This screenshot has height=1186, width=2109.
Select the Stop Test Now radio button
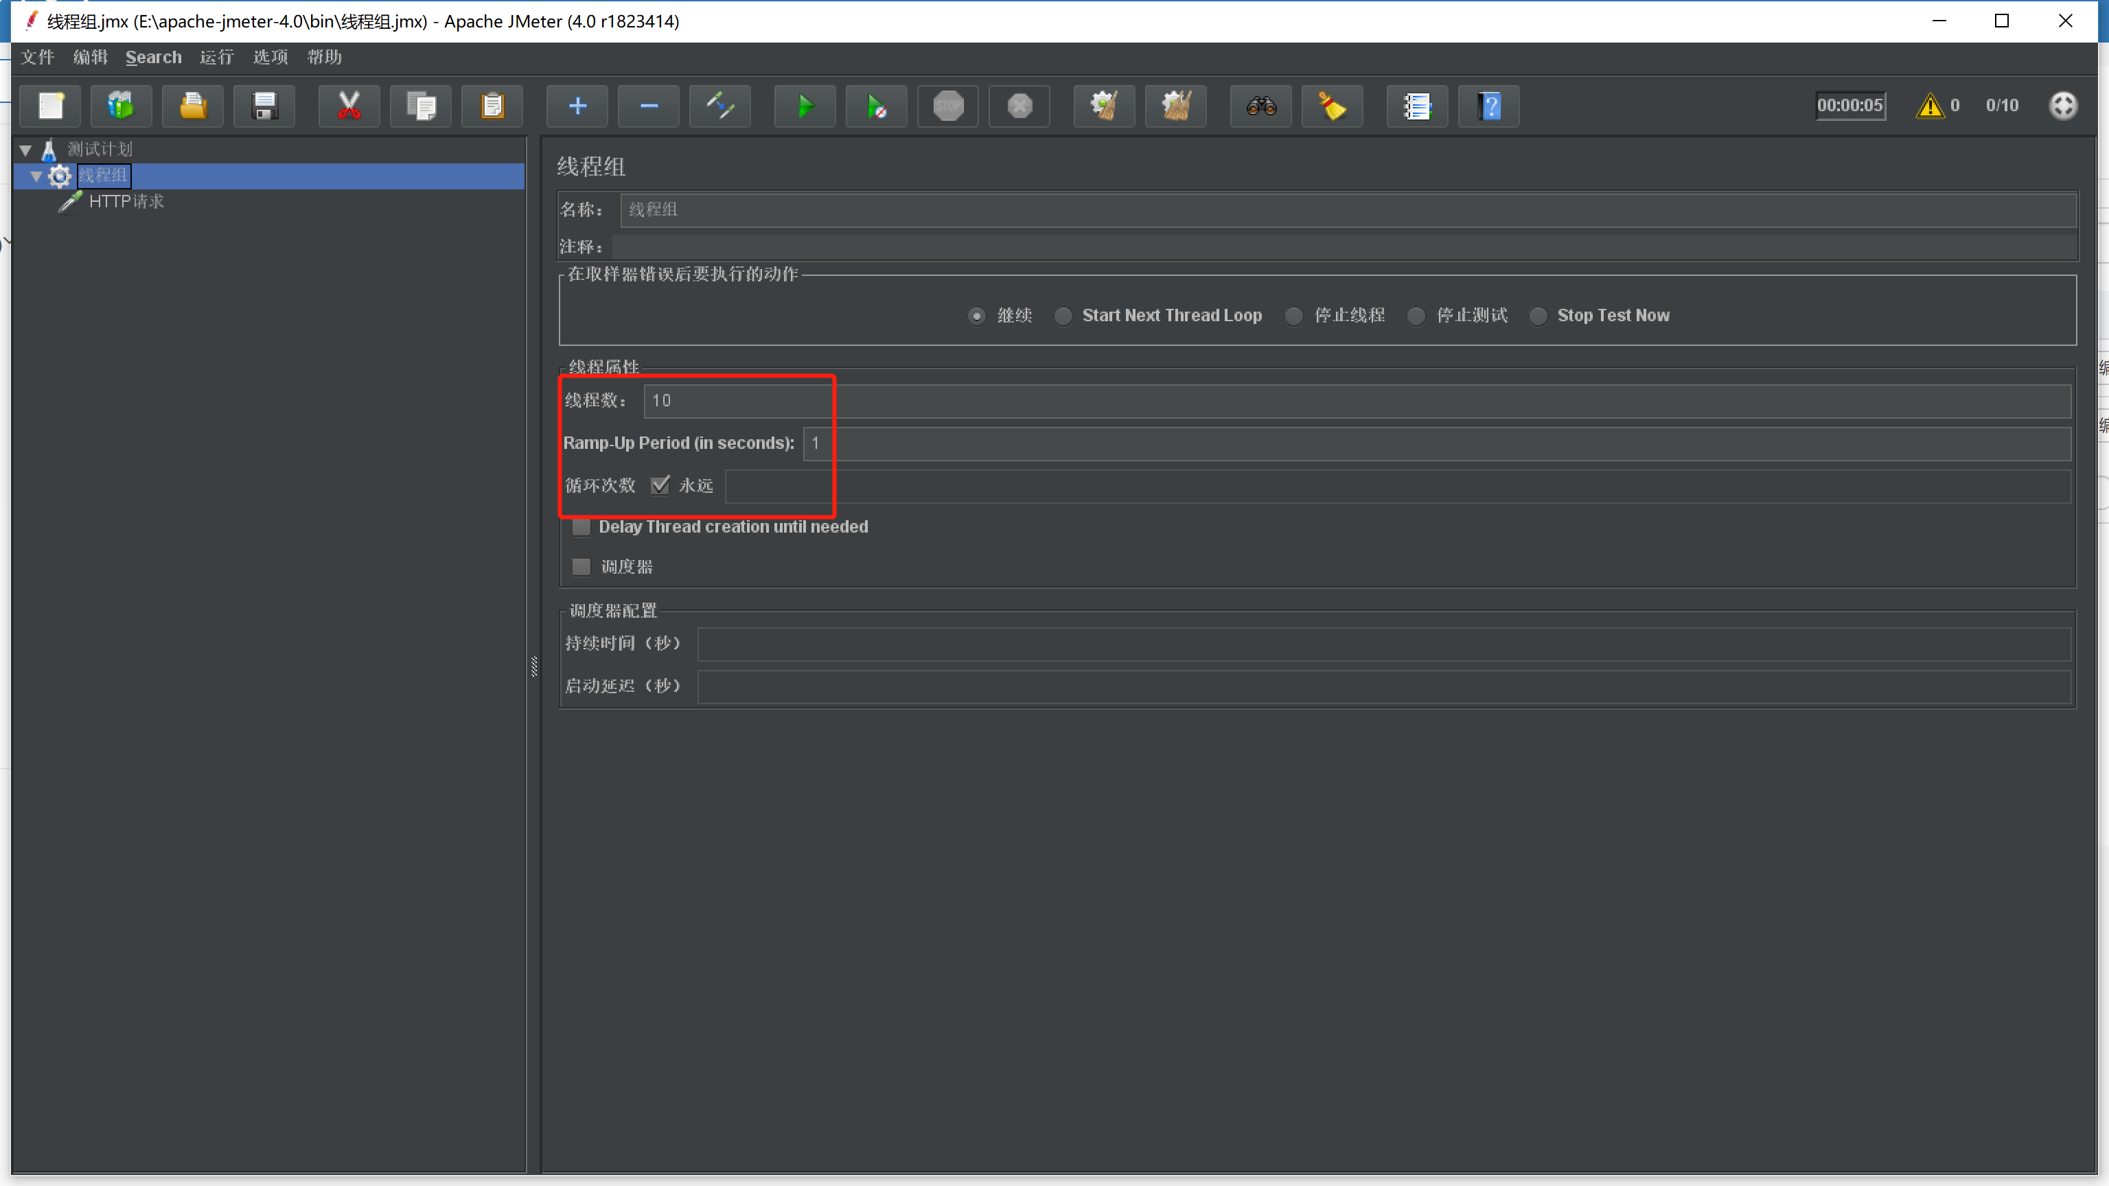pyautogui.click(x=1538, y=316)
